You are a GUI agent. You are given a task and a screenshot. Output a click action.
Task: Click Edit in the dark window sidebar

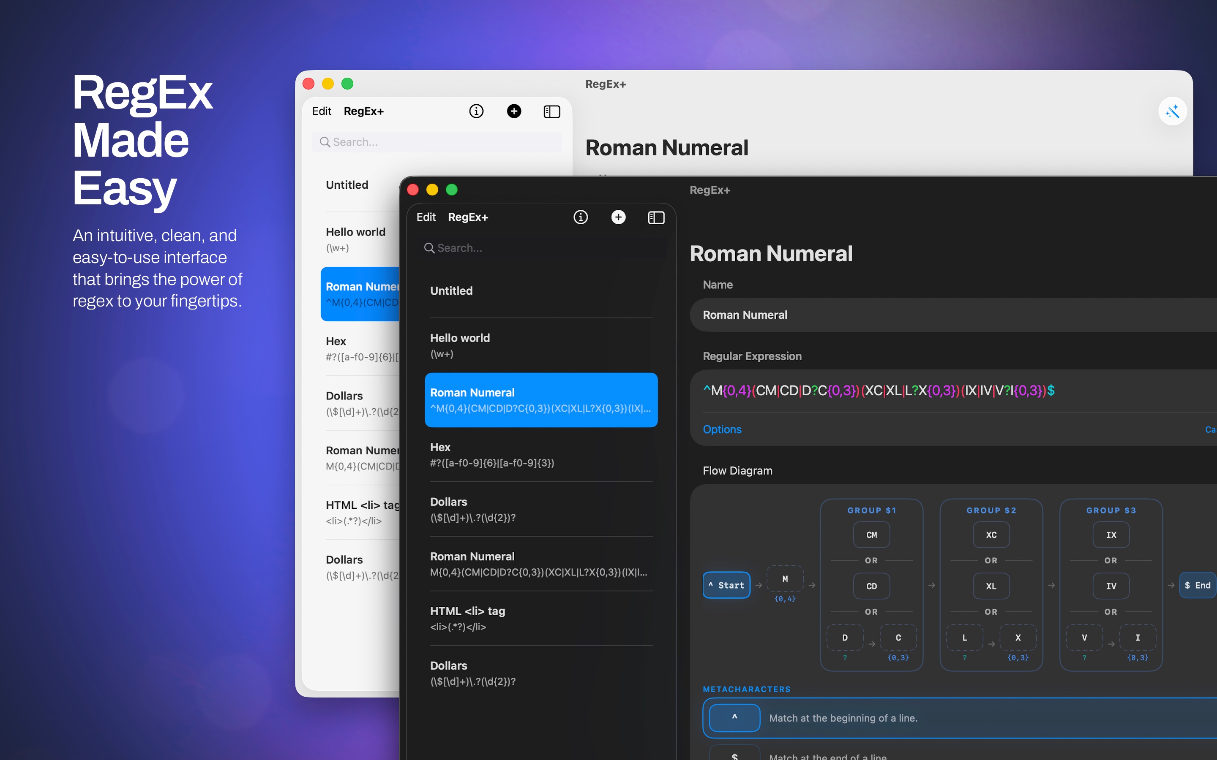tap(426, 217)
